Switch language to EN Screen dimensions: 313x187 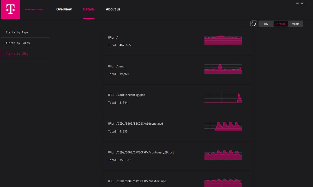302,3
